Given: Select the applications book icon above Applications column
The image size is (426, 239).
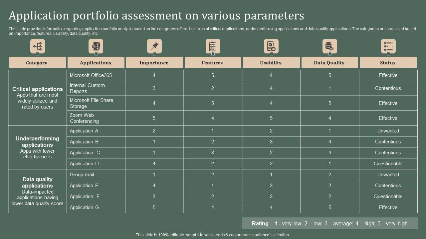Looking at the screenshot, I should 96,46.
